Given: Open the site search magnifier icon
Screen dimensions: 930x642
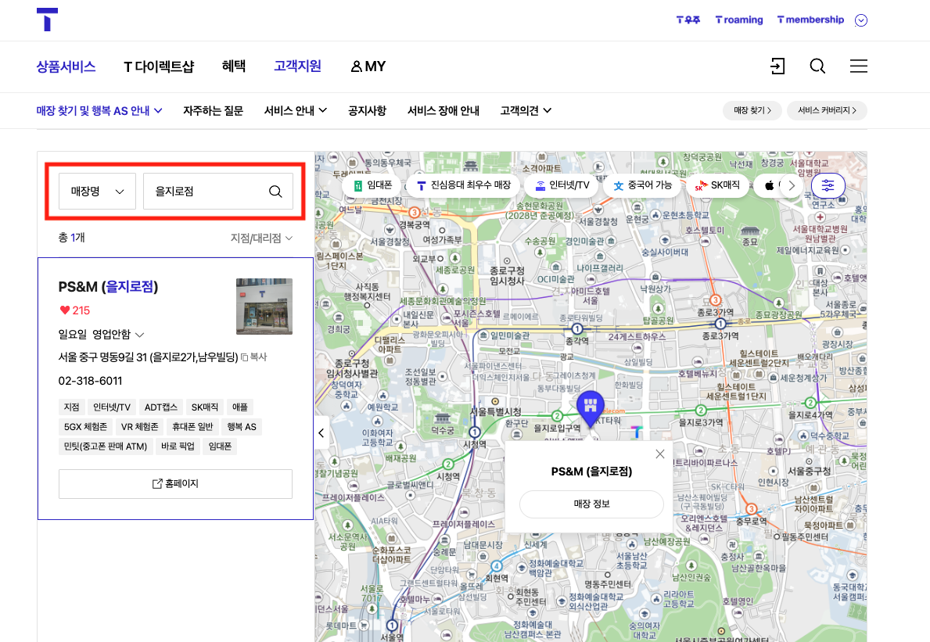Looking at the screenshot, I should click(817, 66).
